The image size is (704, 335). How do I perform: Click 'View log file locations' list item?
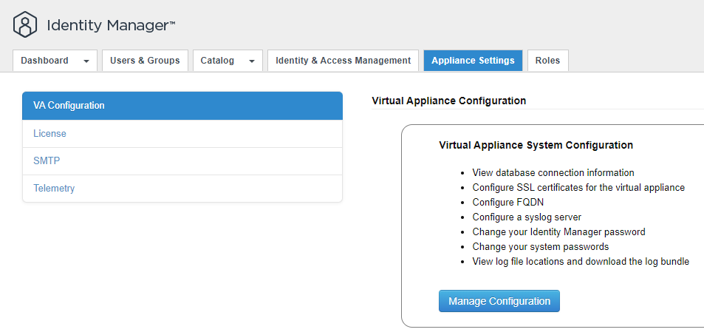click(x=581, y=262)
